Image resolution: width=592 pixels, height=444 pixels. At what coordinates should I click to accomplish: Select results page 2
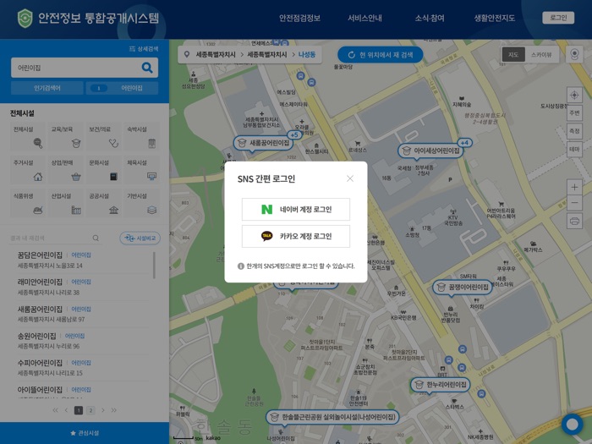(x=90, y=410)
